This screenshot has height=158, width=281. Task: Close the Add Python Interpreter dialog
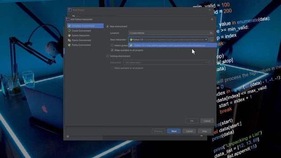click(212, 19)
